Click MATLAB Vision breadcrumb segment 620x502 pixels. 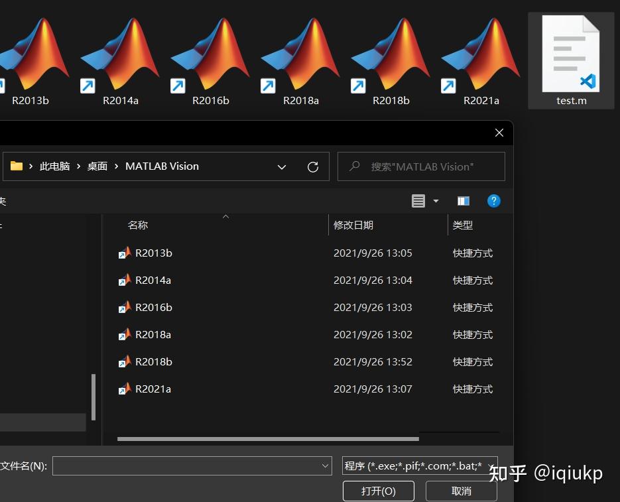(162, 166)
